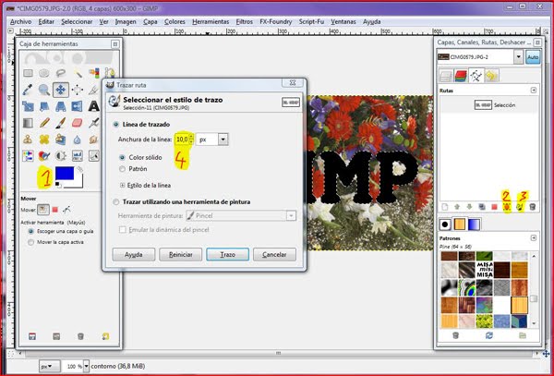
Task: Open the zoom percentage dropdown arrow
Action: pyautogui.click(x=86, y=367)
